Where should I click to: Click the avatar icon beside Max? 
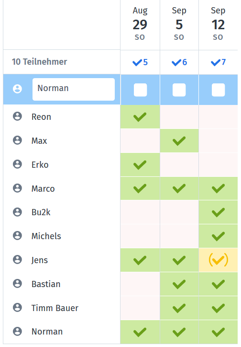(x=17, y=140)
